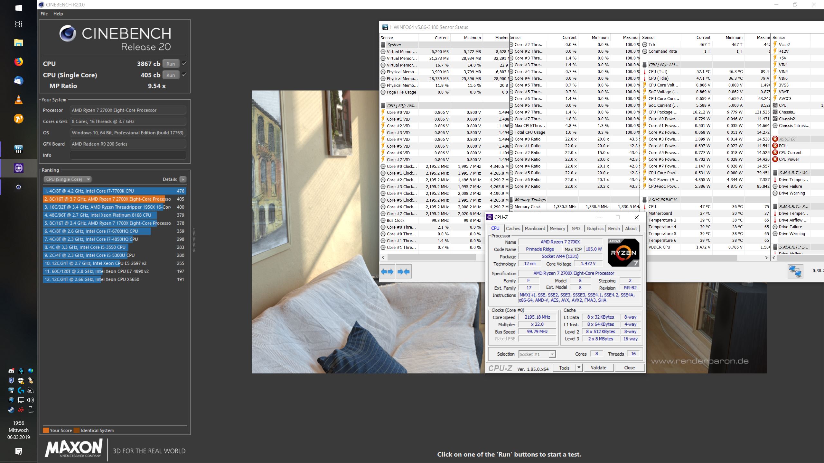Run the CPU multi-core benchmark

pos(171,64)
